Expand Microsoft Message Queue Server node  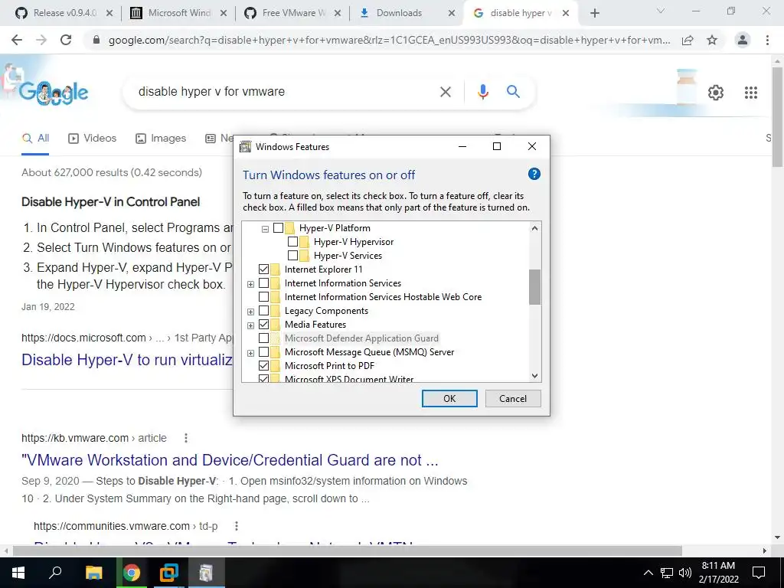click(250, 353)
